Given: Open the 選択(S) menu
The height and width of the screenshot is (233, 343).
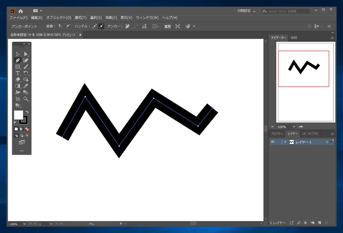Looking at the screenshot, I should (x=96, y=18).
